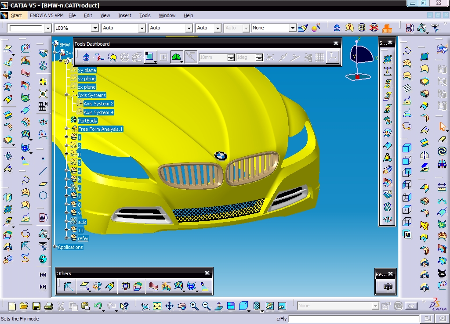Toggle the Multi-View four-pane icon
This screenshot has height=324, width=450.
(x=231, y=306)
